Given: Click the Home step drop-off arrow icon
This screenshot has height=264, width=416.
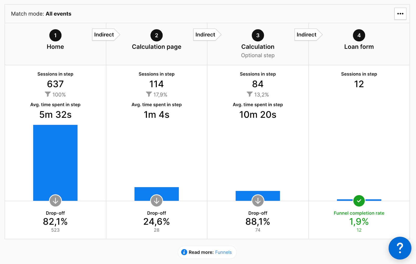Looking at the screenshot, I should coord(55,201).
